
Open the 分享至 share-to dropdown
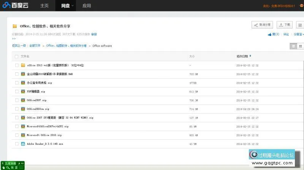pyautogui.click(x=298, y=34)
